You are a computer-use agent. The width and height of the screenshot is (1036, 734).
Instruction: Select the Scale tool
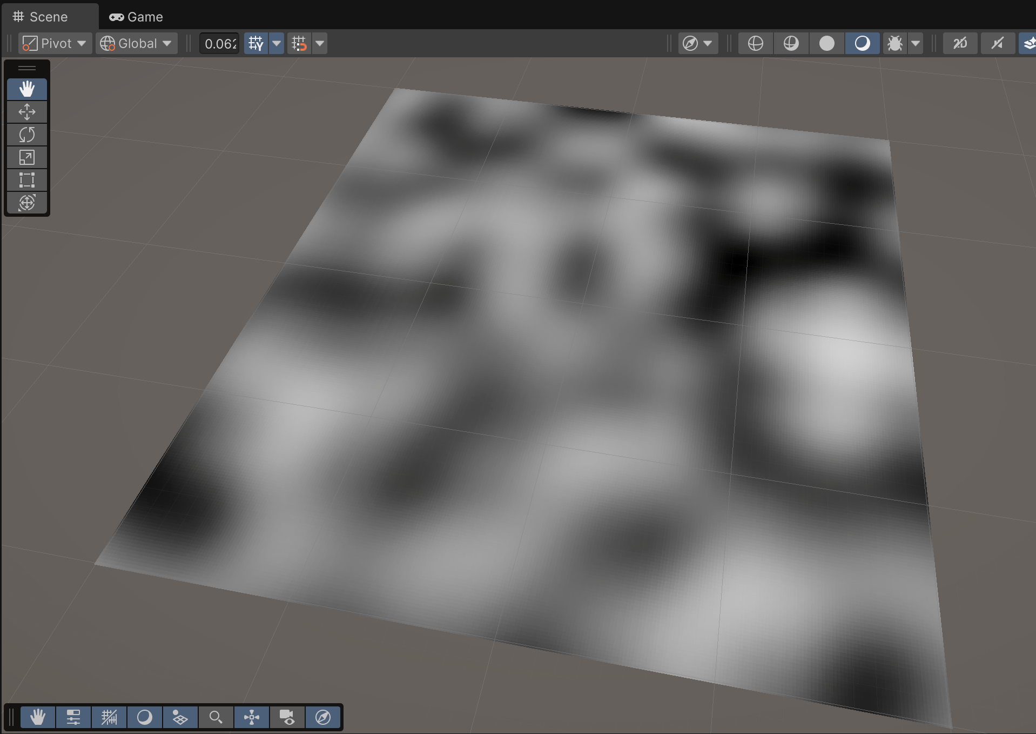(27, 157)
